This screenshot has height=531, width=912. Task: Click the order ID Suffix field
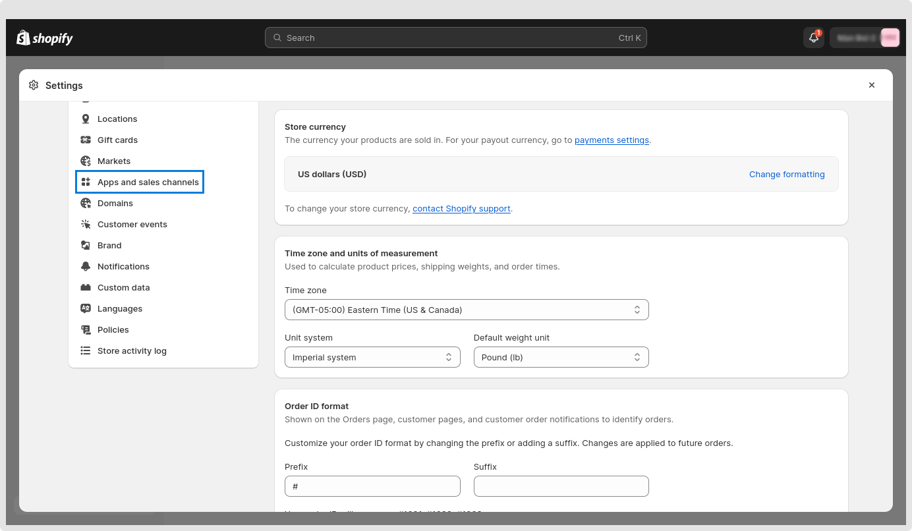pos(561,486)
